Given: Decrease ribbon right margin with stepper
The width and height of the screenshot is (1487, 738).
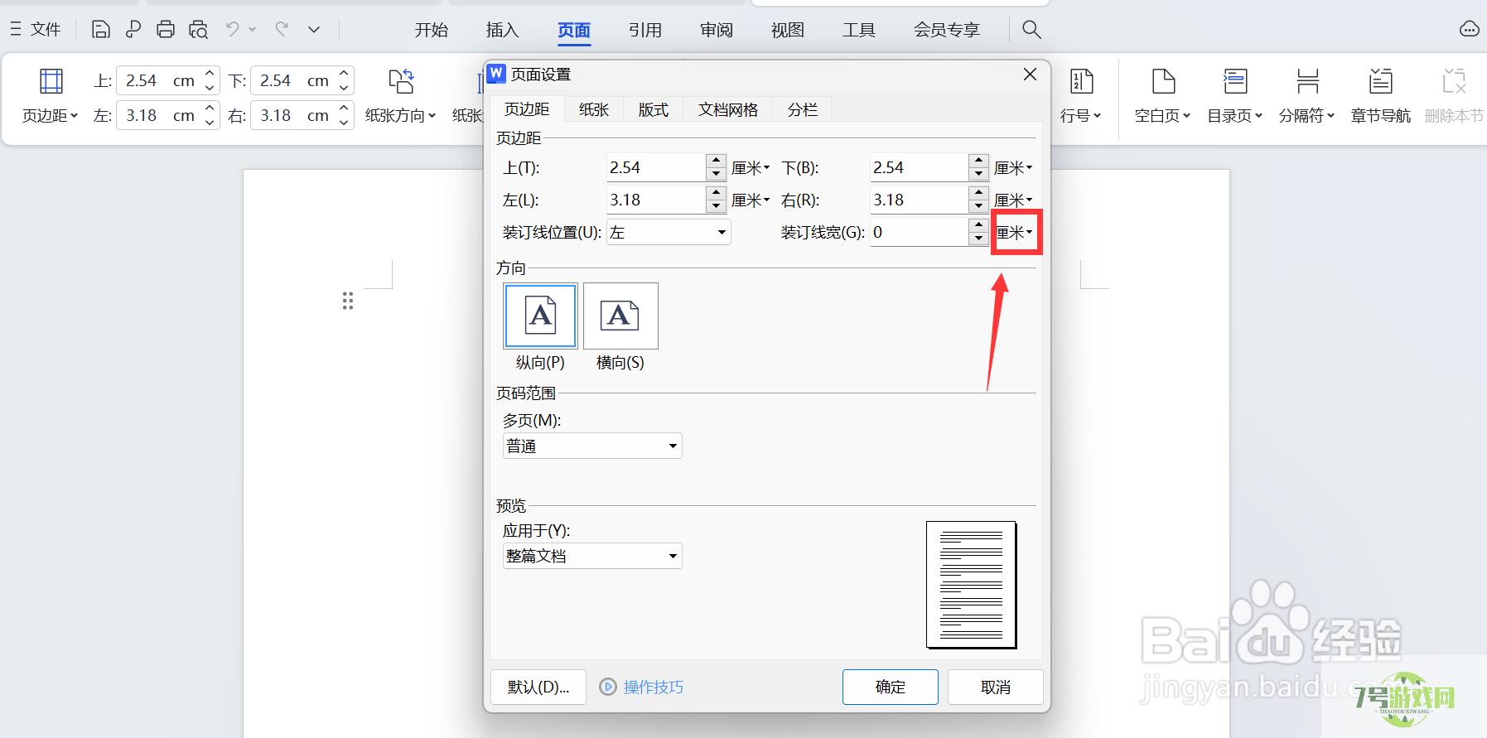Looking at the screenshot, I should (x=345, y=123).
